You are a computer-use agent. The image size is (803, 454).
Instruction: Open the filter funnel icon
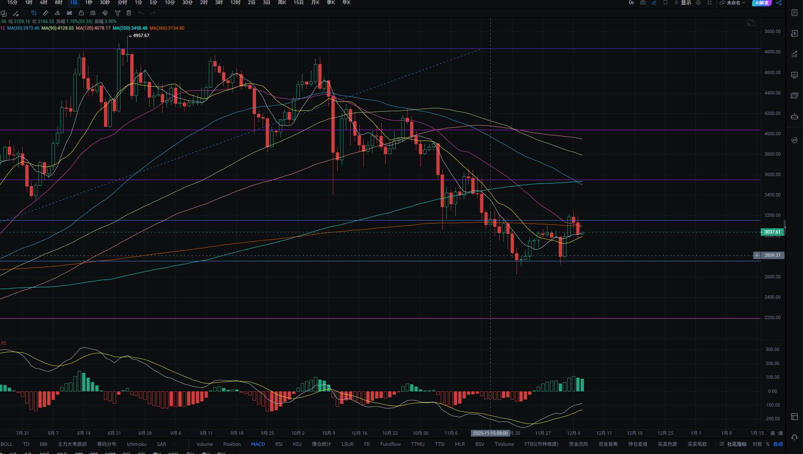pos(117,13)
